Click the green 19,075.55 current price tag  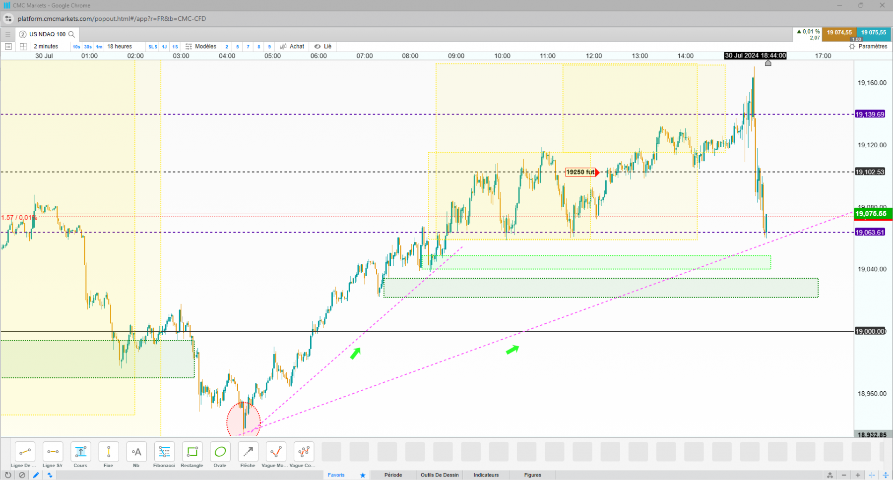coord(873,214)
